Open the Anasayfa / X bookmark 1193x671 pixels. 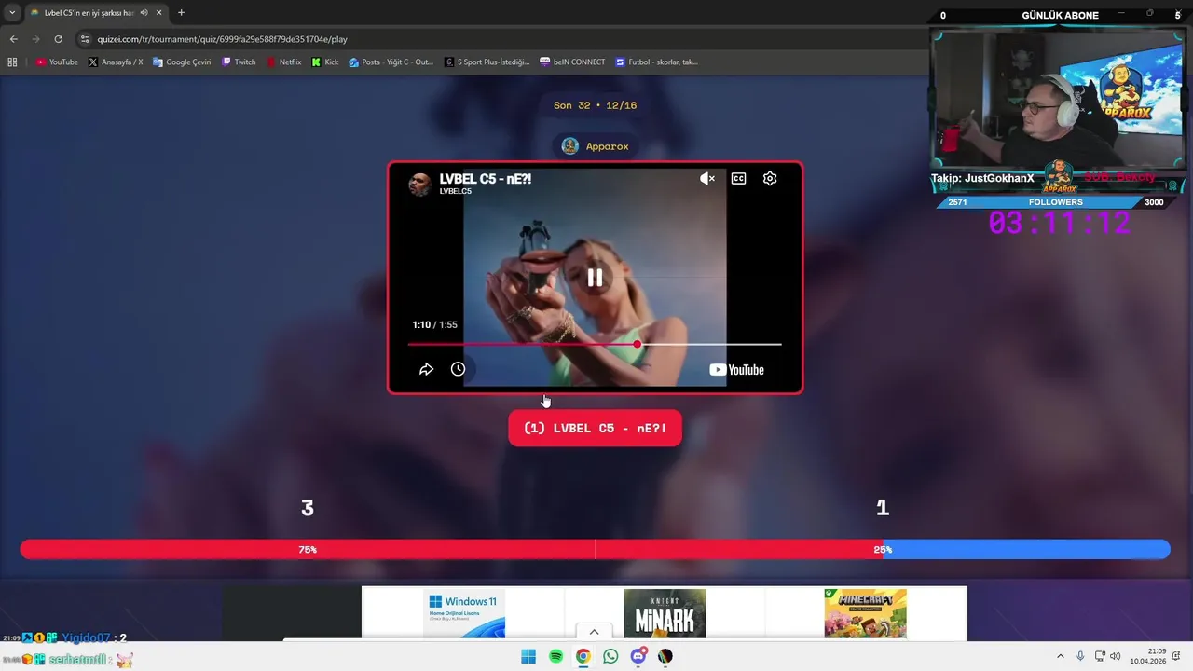116,62
